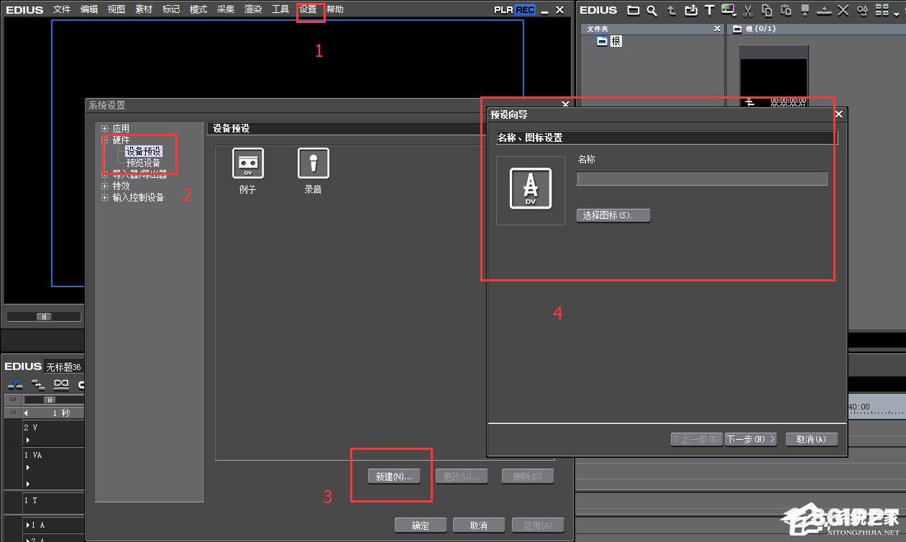Select the 根 root folder icon

pos(602,42)
